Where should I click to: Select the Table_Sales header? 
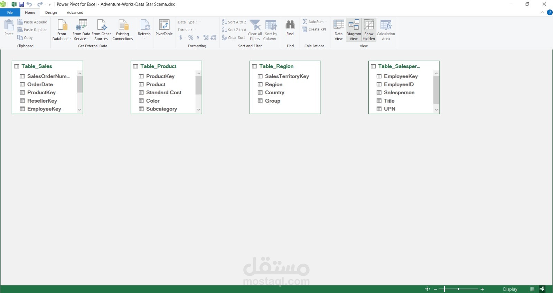click(x=47, y=66)
